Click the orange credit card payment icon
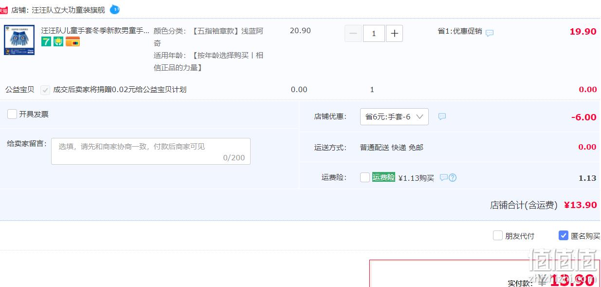Viewport: 601px width, 287px height. click(73, 41)
